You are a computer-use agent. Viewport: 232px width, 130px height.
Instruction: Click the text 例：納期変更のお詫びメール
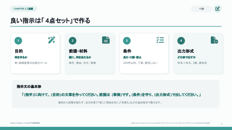click(x=31, y=63)
